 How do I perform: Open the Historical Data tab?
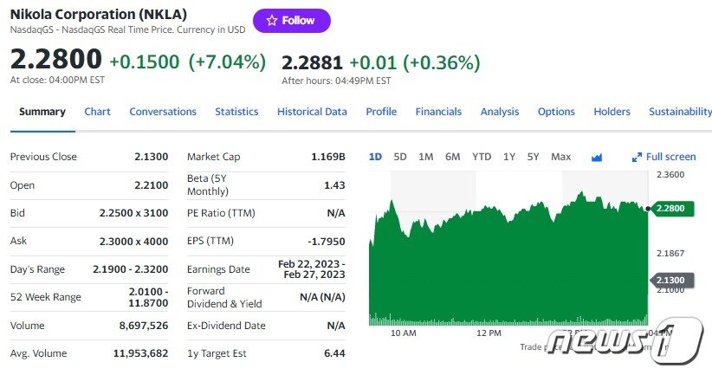pyautogui.click(x=312, y=112)
